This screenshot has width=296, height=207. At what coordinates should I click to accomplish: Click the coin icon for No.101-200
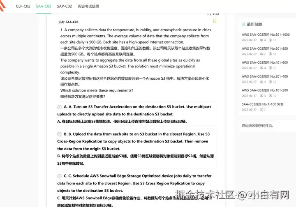coord(271,96)
